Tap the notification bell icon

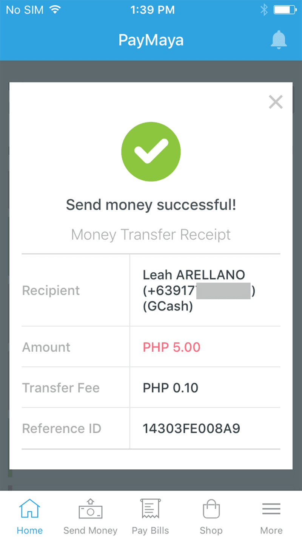tap(279, 40)
